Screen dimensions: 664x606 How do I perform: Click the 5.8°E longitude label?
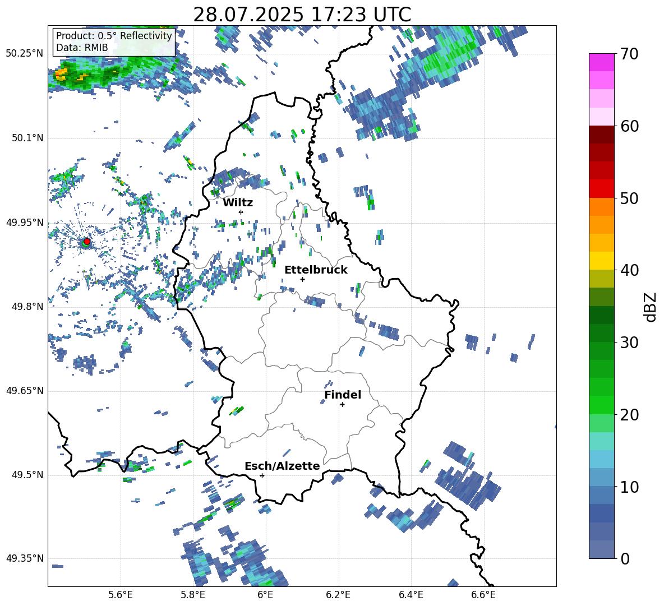coord(193,595)
